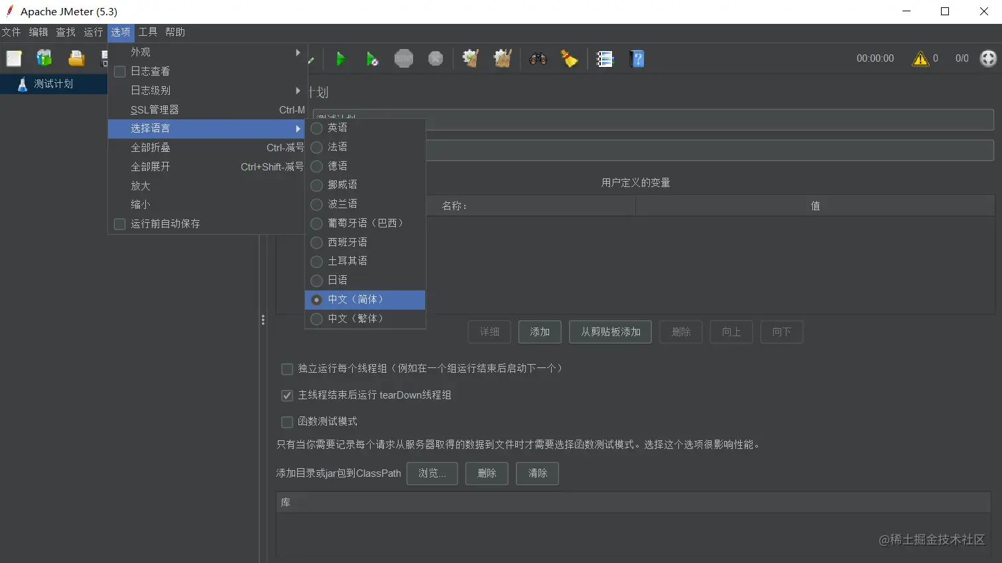This screenshot has width=1002, height=563.
Task: Click the Open file folder icon
Action: 76,59
